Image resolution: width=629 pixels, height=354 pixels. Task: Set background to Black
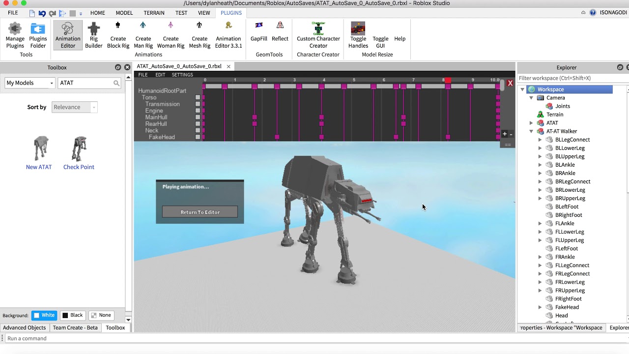(73, 315)
